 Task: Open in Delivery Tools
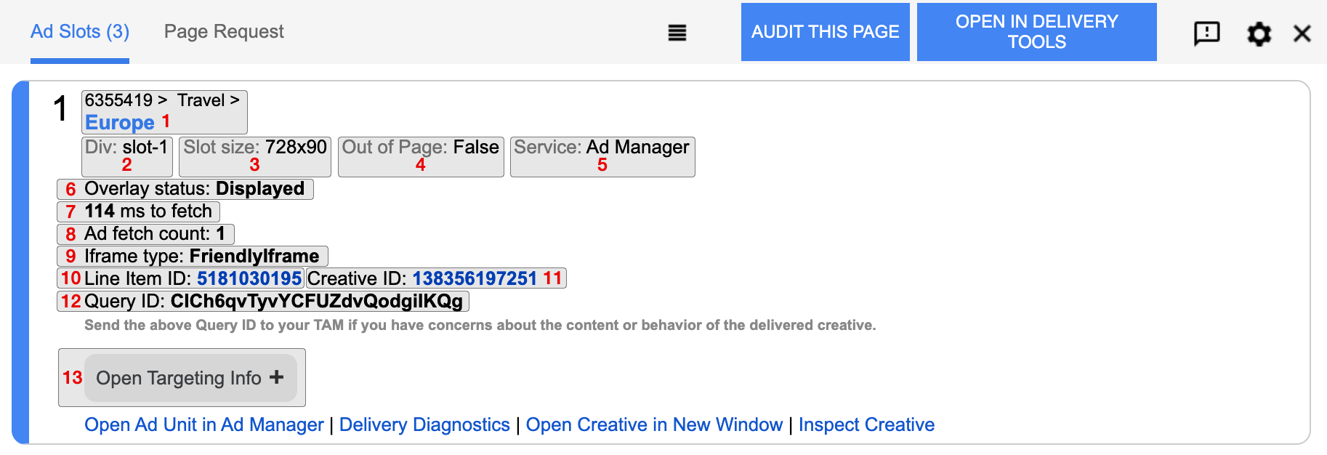(x=1037, y=31)
